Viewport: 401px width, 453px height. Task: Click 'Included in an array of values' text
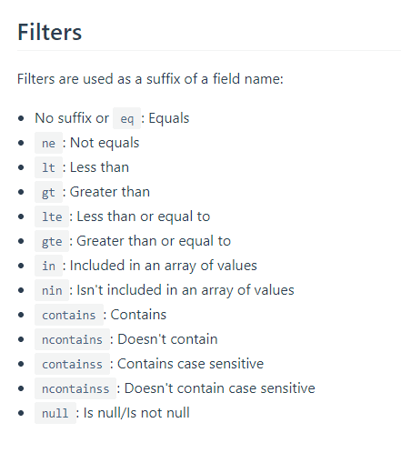(164, 266)
